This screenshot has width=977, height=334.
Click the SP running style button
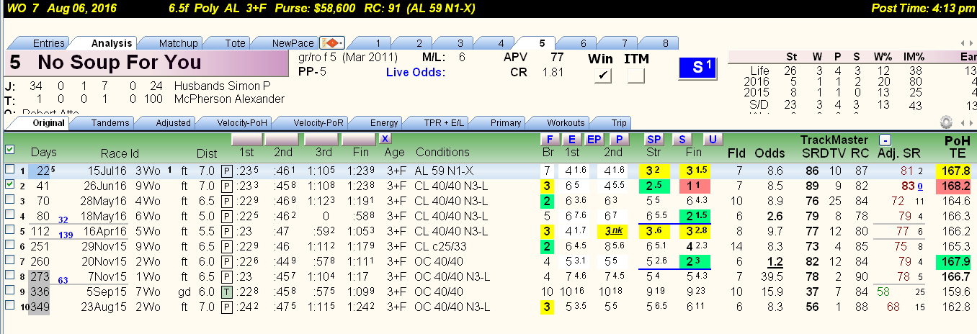pos(654,139)
